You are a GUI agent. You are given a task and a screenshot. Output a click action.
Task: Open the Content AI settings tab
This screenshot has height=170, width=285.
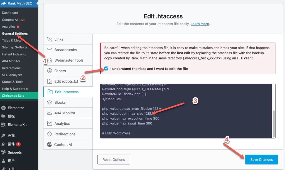click(68, 144)
